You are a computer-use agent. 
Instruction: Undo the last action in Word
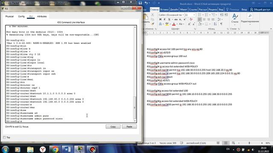click(x=146, y=3)
